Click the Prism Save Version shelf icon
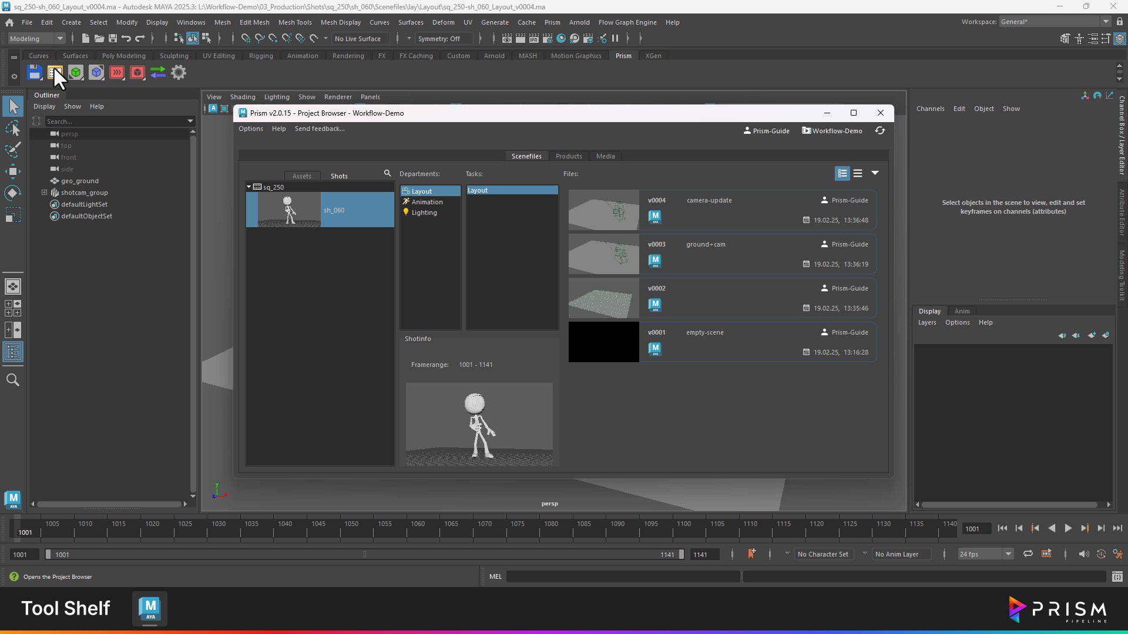Screen dimensions: 1128x634 tap(35, 73)
